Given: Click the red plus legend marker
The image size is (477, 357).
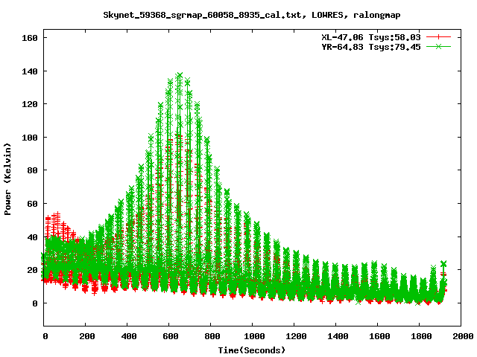Looking at the screenshot, I should (438, 37).
